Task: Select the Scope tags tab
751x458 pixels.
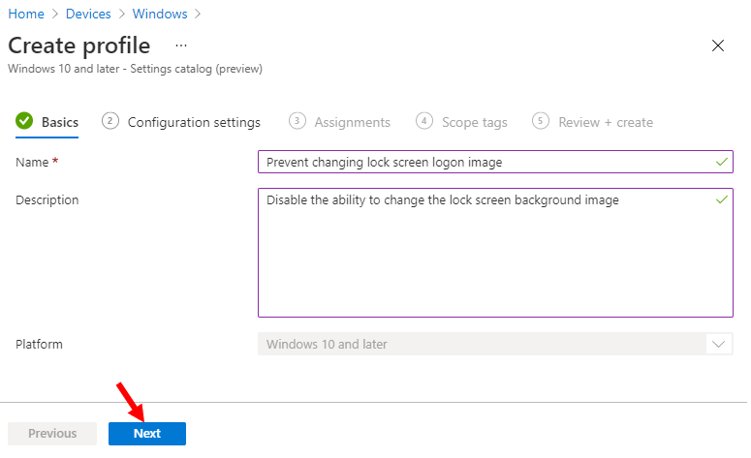Action: click(x=474, y=122)
